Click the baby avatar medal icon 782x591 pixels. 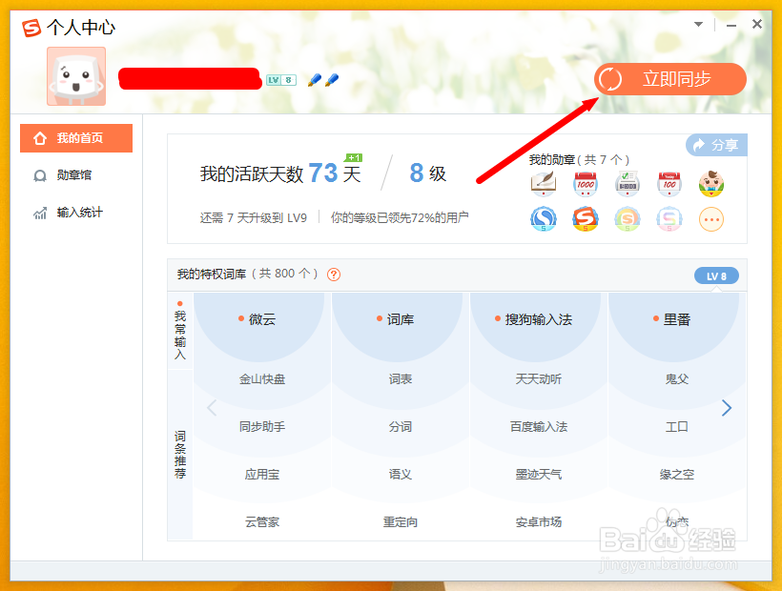(710, 184)
